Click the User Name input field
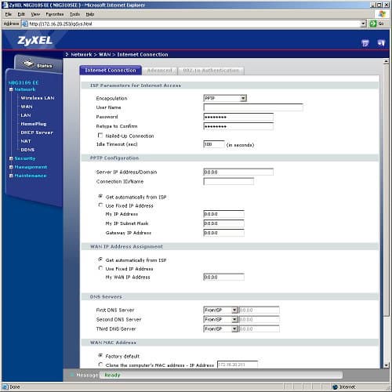 pyautogui.click(x=253, y=107)
